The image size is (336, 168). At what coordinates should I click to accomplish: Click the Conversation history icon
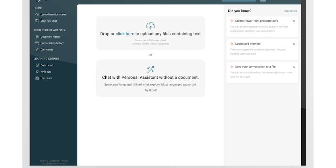(37, 43)
